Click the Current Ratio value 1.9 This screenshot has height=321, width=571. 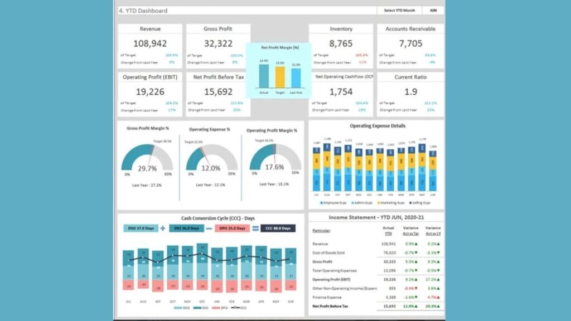[x=410, y=92]
